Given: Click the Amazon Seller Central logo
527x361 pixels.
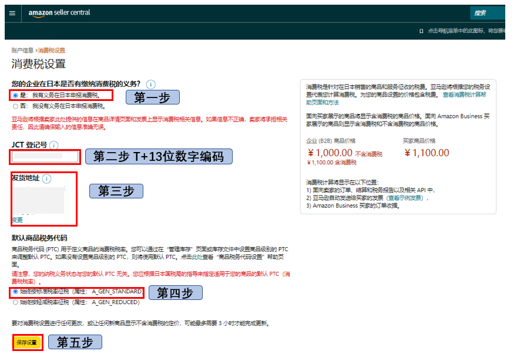Looking at the screenshot, I should click(x=59, y=13).
